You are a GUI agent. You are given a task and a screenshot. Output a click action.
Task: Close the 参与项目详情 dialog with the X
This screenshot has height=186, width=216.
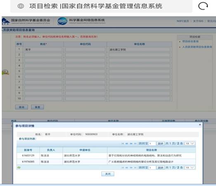click(200, 125)
